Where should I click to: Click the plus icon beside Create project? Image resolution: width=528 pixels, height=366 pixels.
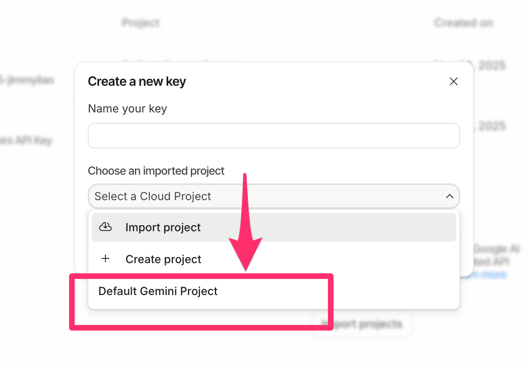pos(105,259)
